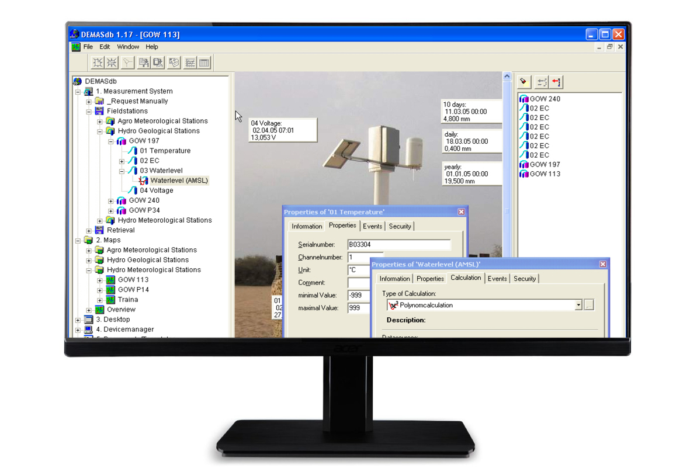Expand the 02 EC node under GOW 197
The height and width of the screenshot is (475, 690).
122,161
